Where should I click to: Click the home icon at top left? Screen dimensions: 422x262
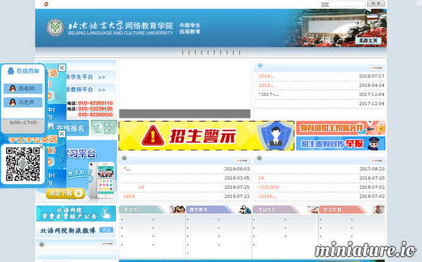[x=45, y=4]
